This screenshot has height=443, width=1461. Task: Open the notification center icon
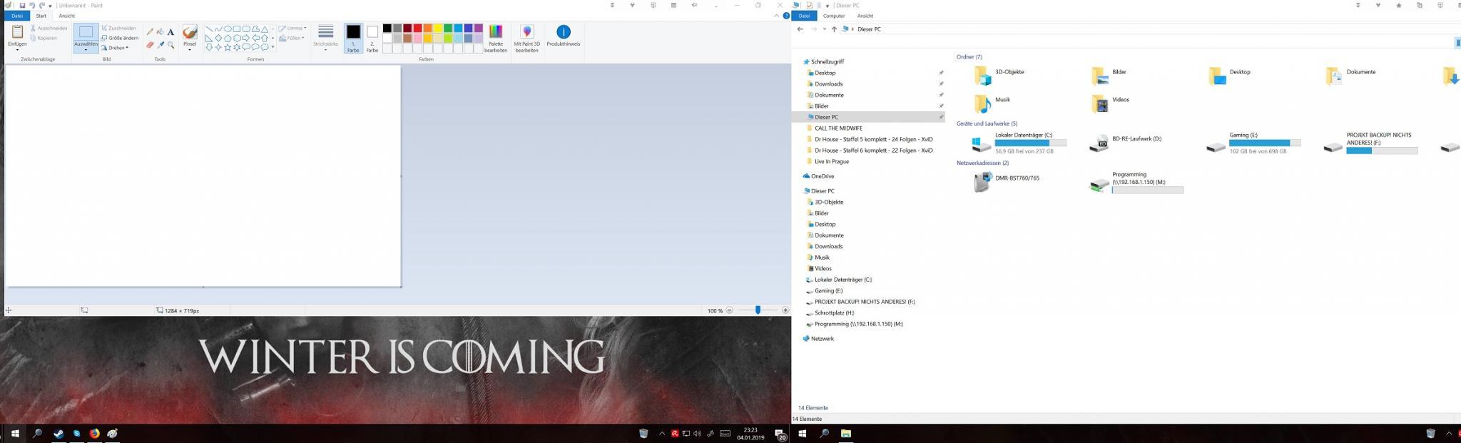(780, 434)
